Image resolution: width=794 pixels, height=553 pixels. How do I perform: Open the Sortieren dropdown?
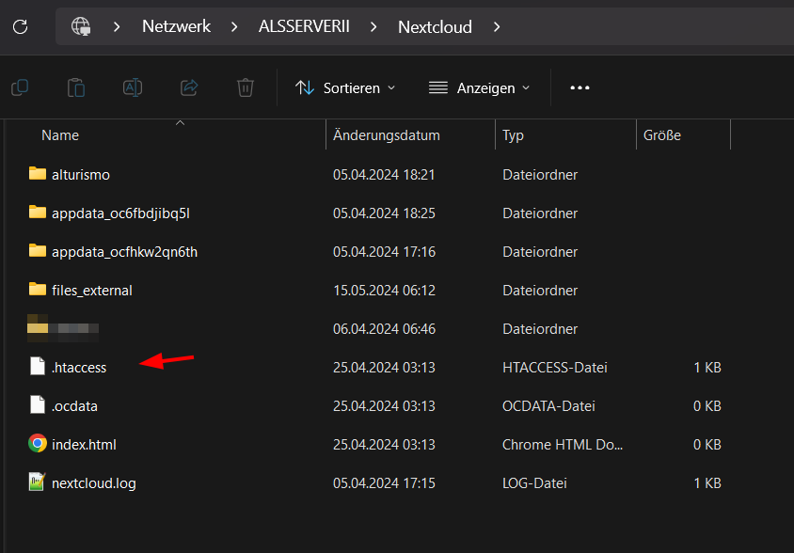[x=345, y=88]
